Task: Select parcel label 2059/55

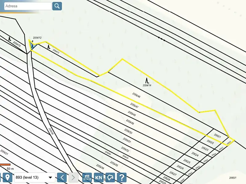Action: [114, 164]
